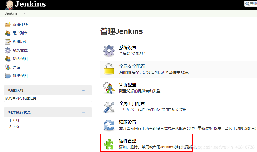Click the 新建视图 folder icon

tap(7, 76)
